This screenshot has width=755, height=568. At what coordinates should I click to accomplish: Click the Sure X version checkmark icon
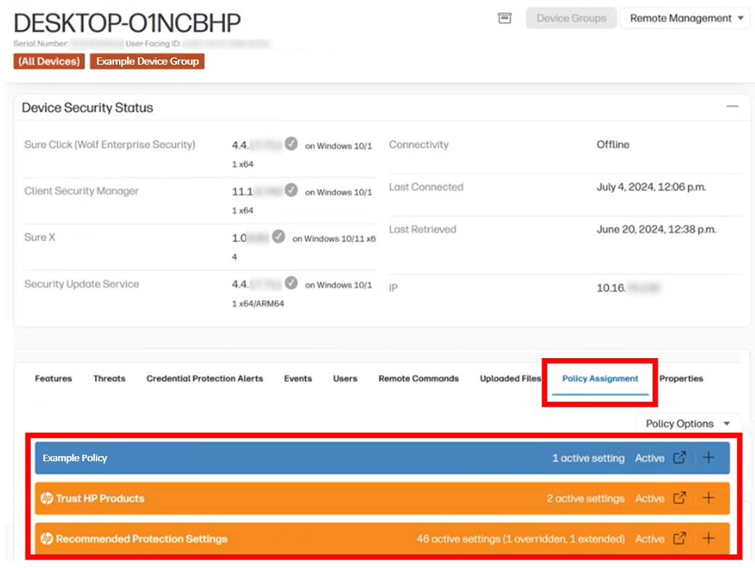[278, 237]
